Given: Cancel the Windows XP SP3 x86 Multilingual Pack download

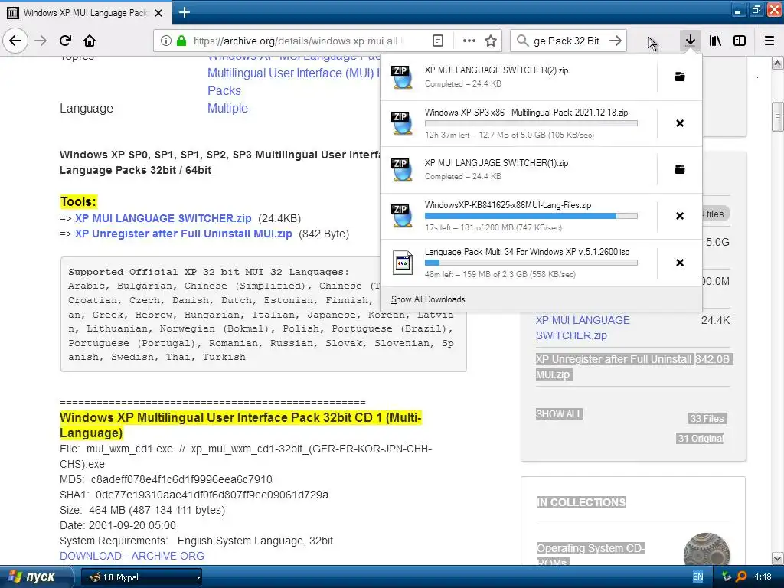Looking at the screenshot, I should pos(680,123).
